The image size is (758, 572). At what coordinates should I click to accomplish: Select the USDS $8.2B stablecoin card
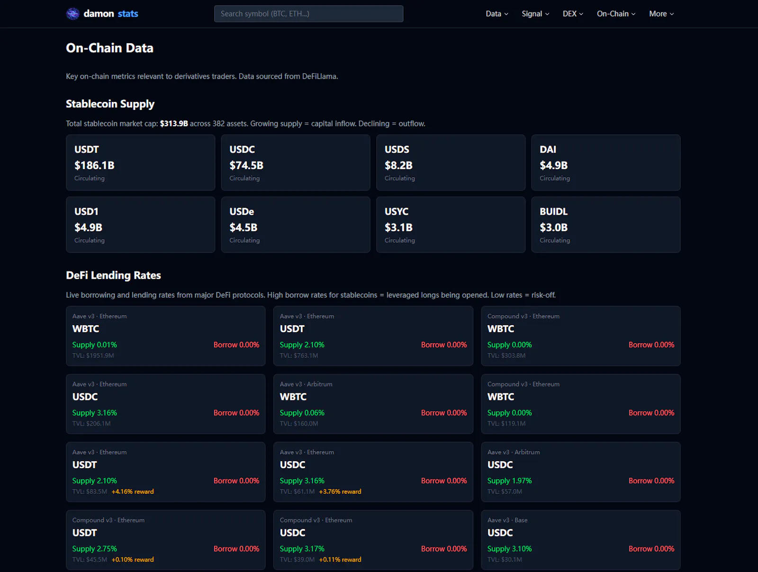tap(451, 163)
